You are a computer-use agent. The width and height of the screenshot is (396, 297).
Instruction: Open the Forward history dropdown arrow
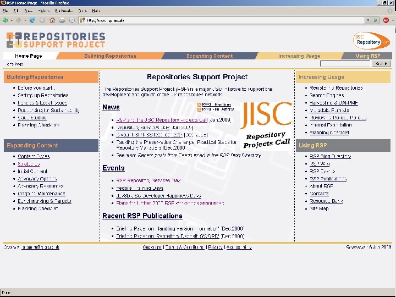point(25,20)
